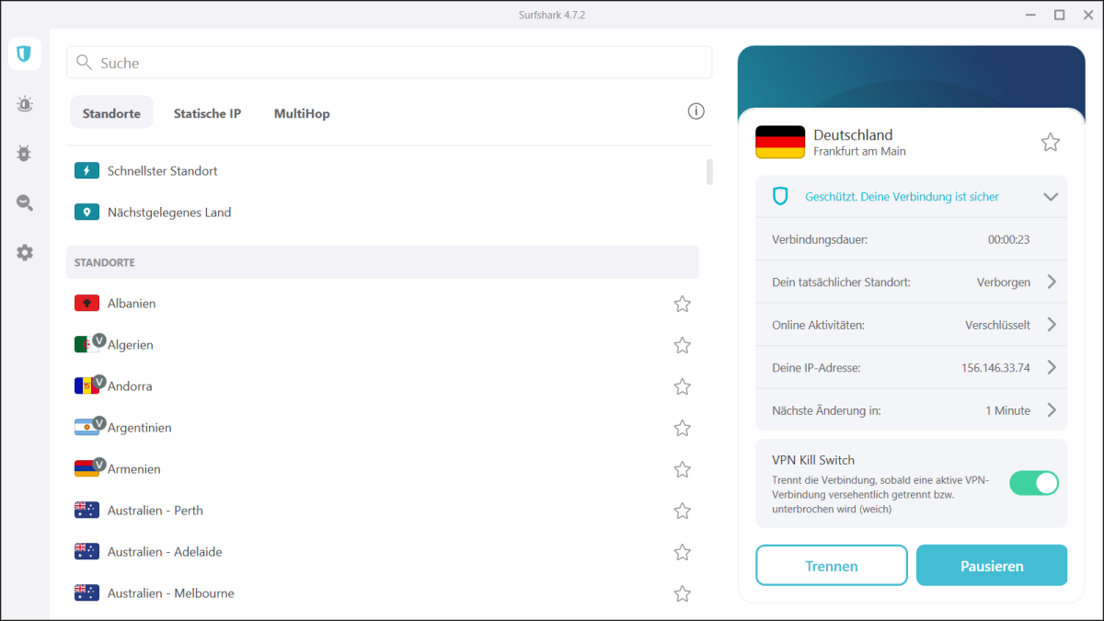Screen dimensions: 1104x621
Task: Select the Algerien location row
Action: tap(382, 345)
